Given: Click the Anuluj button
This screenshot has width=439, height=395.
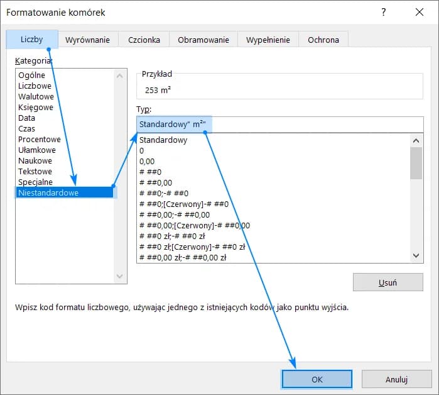Looking at the screenshot, I should coord(396,379).
